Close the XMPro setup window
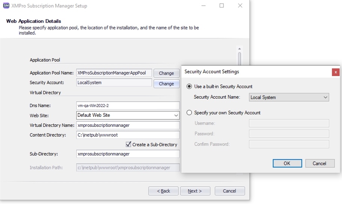 [x=240, y=6]
